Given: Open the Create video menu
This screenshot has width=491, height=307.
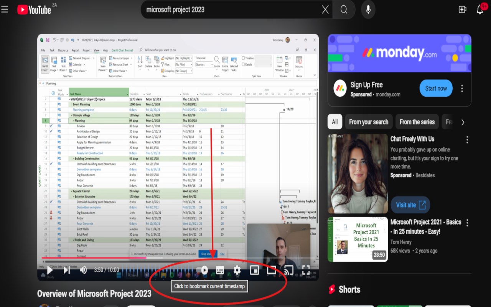Looking at the screenshot, I should tap(463, 10).
